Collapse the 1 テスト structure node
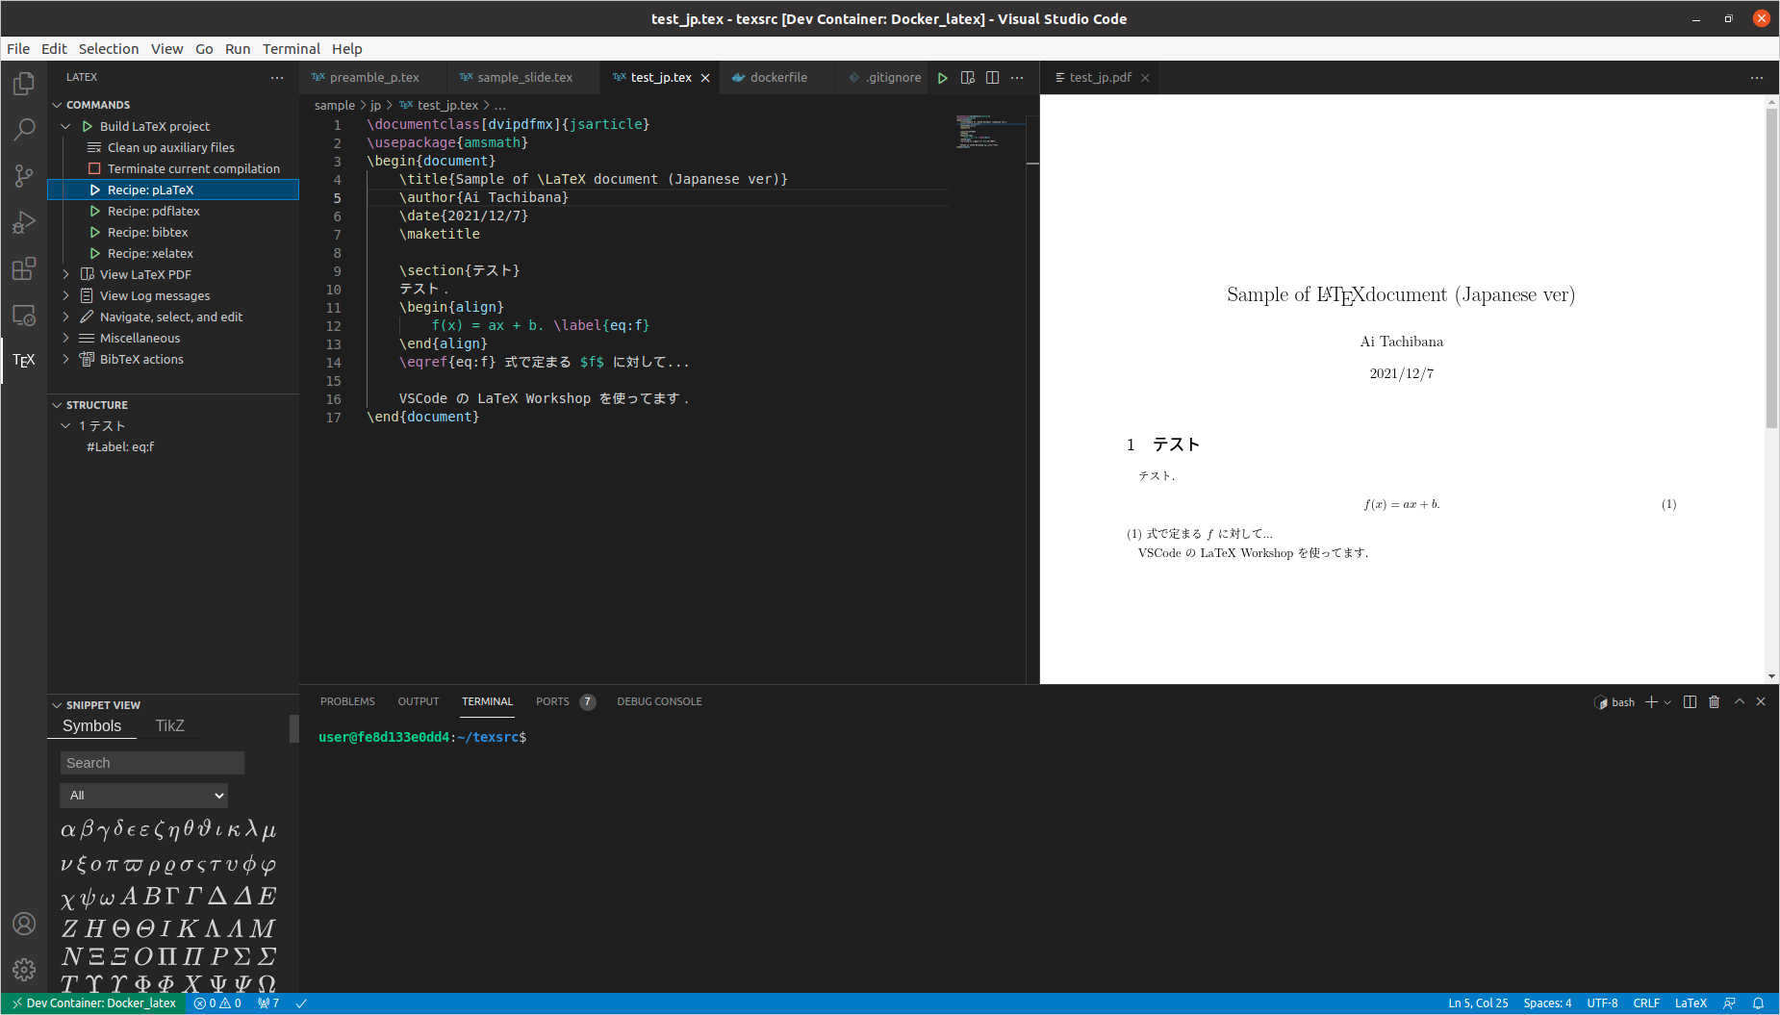The image size is (1780, 1015). tap(65, 425)
